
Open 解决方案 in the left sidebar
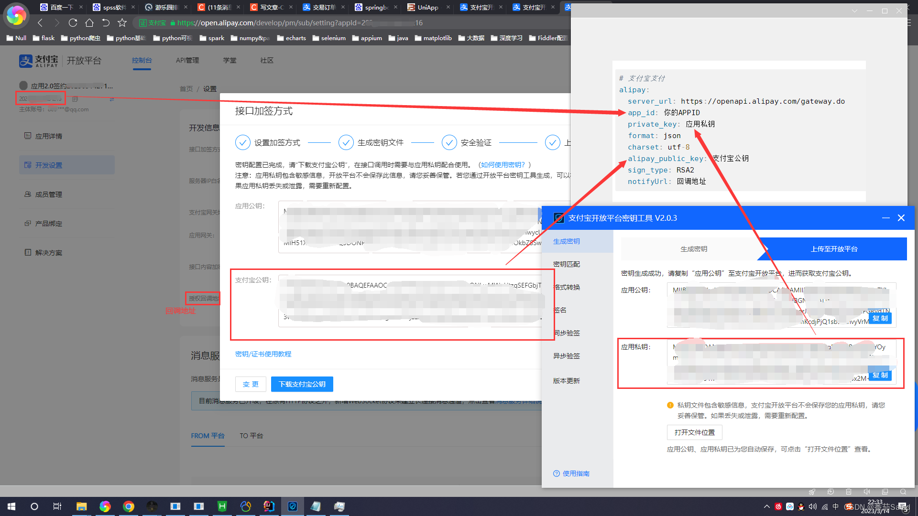[67, 253]
